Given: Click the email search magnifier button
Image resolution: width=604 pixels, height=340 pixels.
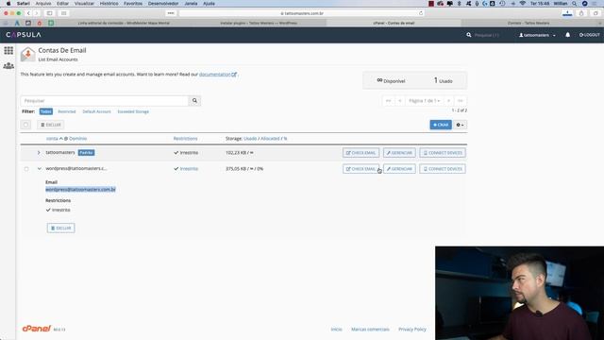Looking at the screenshot, I should tap(194, 101).
